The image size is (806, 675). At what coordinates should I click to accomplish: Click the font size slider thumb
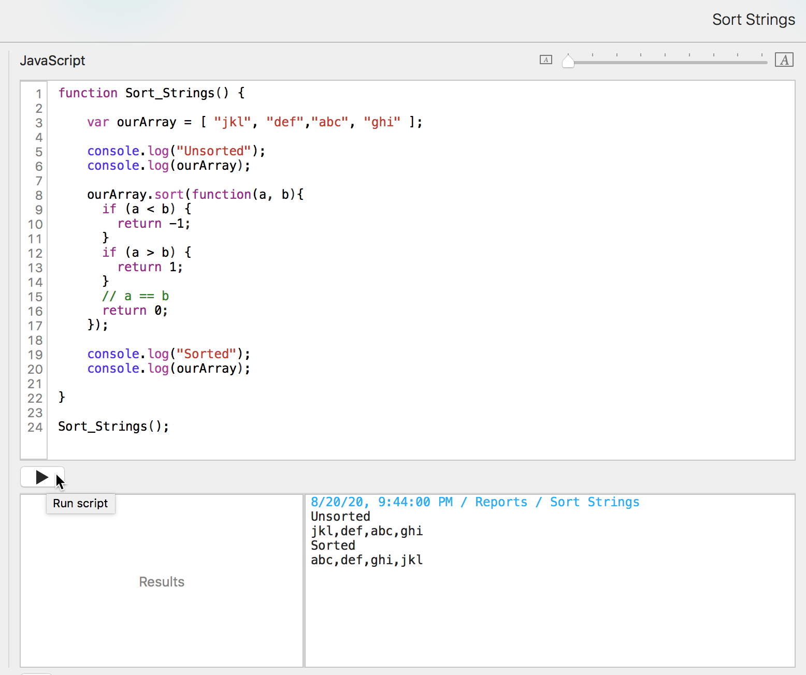(568, 62)
